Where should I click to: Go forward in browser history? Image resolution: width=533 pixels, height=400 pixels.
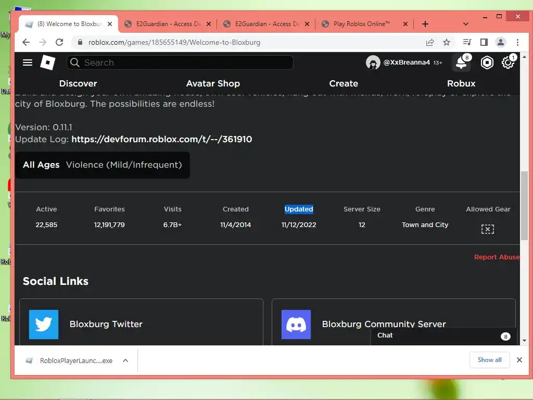point(43,42)
